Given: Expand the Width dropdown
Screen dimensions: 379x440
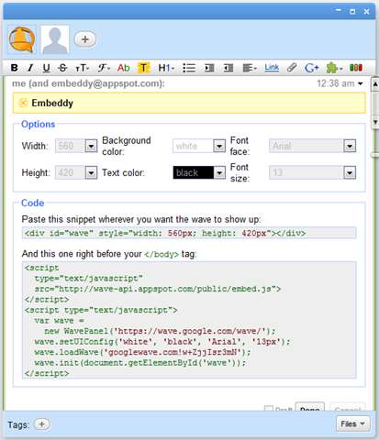Looking at the screenshot, I should pyautogui.click(x=91, y=146).
